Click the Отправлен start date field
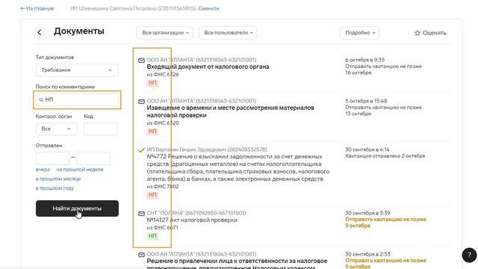 coord(53,158)
